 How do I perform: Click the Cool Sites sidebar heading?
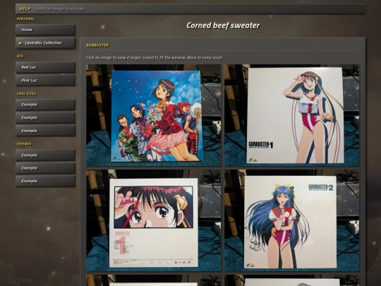(x=26, y=94)
